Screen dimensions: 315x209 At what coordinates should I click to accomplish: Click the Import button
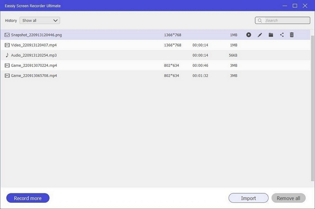(248, 198)
